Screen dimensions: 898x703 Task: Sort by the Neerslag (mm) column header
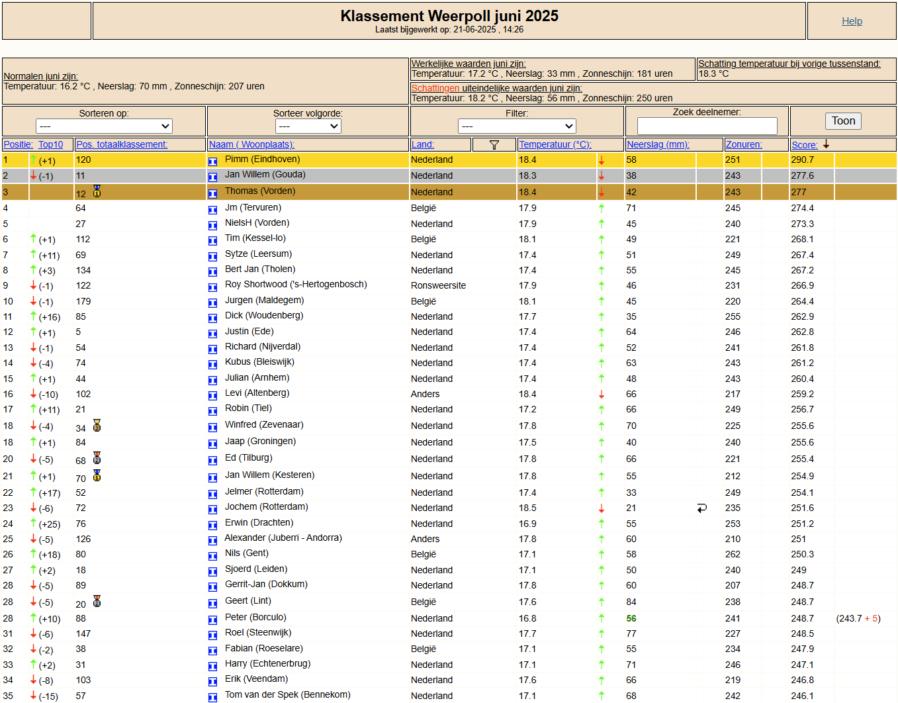(x=658, y=144)
